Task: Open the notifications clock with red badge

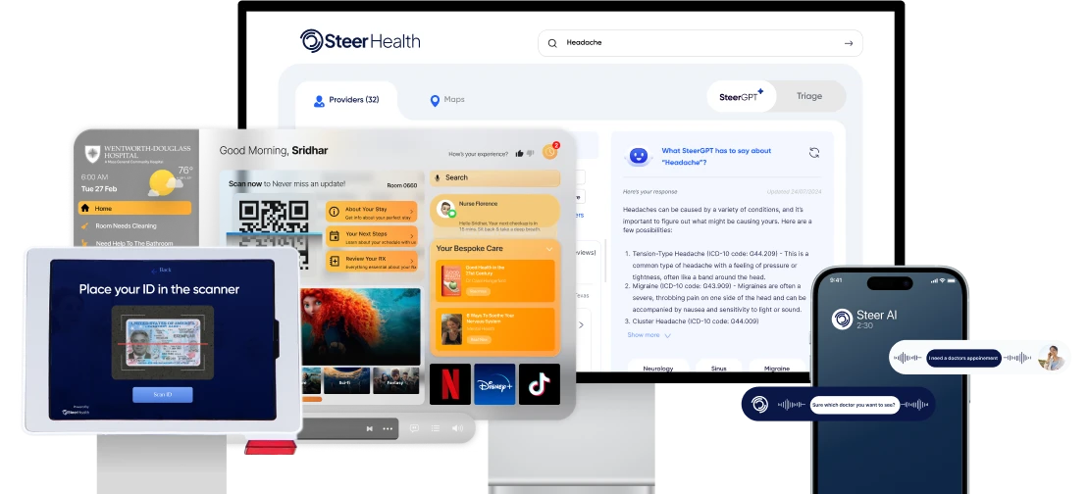Action: pyautogui.click(x=550, y=151)
